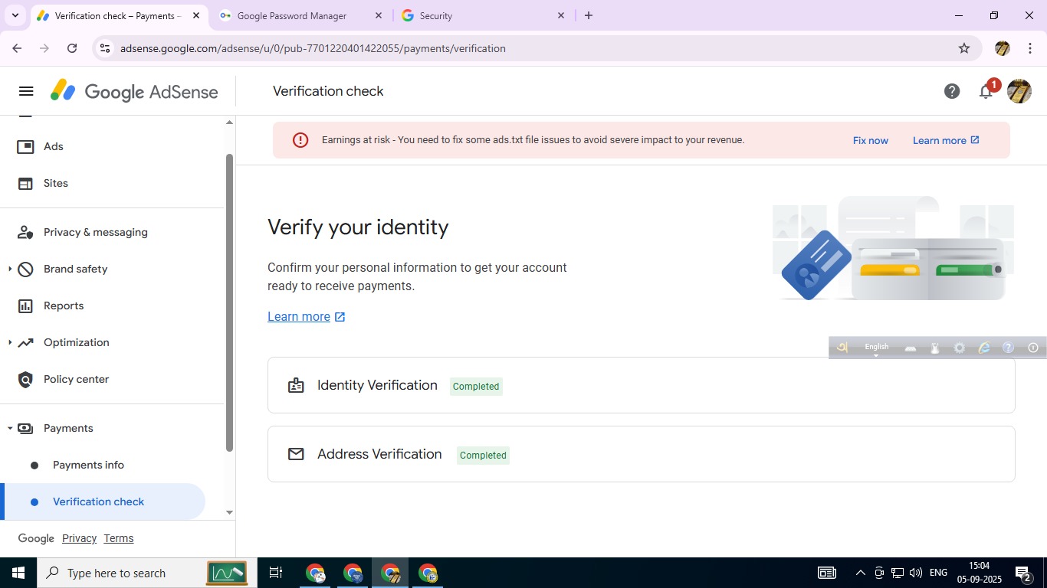Click the Sites icon in sidebar
Image resolution: width=1047 pixels, height=588 pixels.
[25, 183]
